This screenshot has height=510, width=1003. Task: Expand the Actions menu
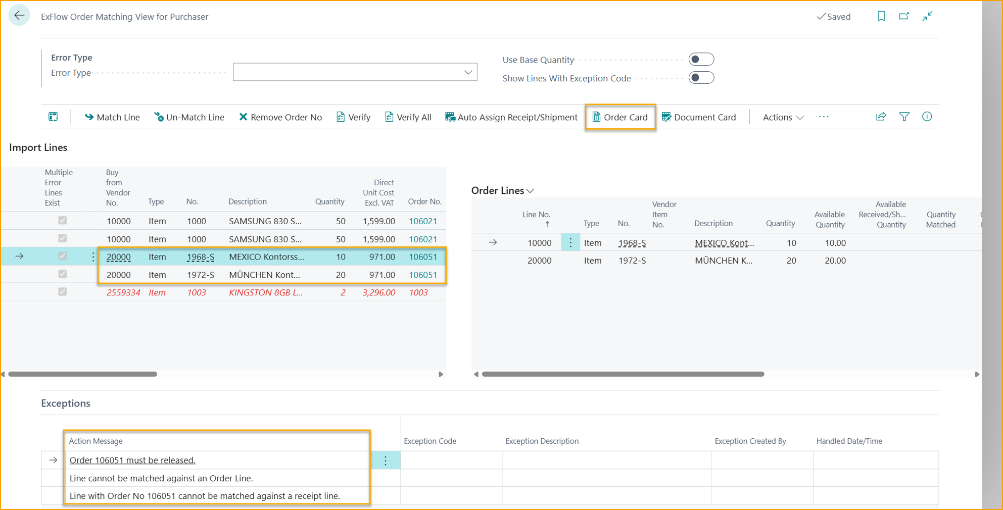(783, 117)
